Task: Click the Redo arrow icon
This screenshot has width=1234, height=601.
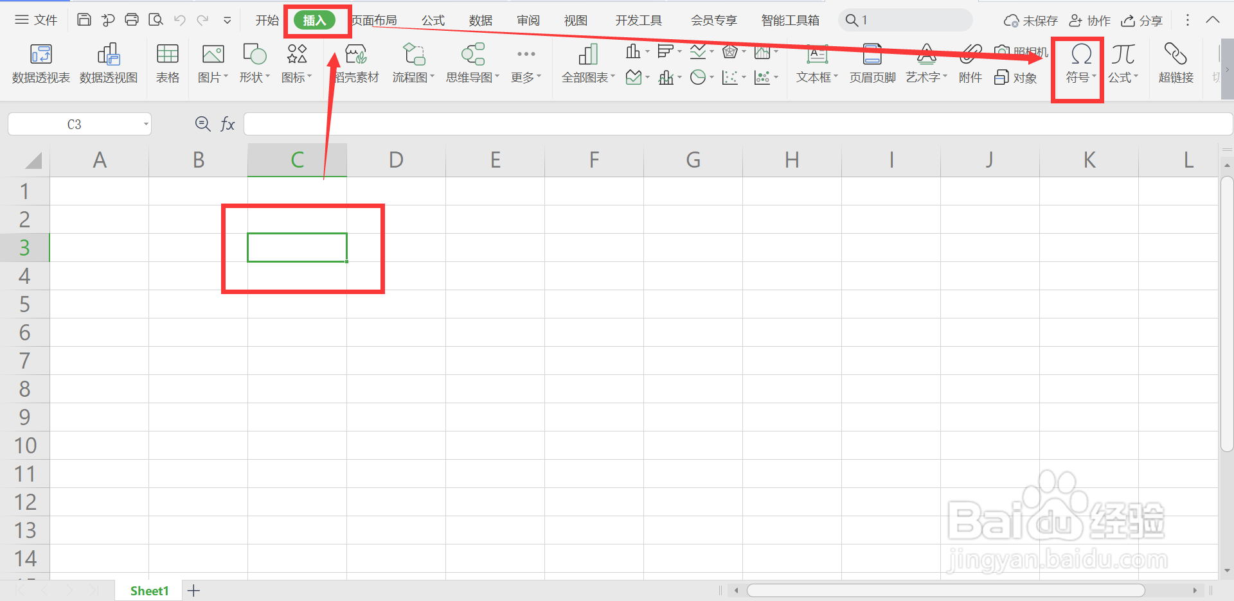Action: [203, 20]
